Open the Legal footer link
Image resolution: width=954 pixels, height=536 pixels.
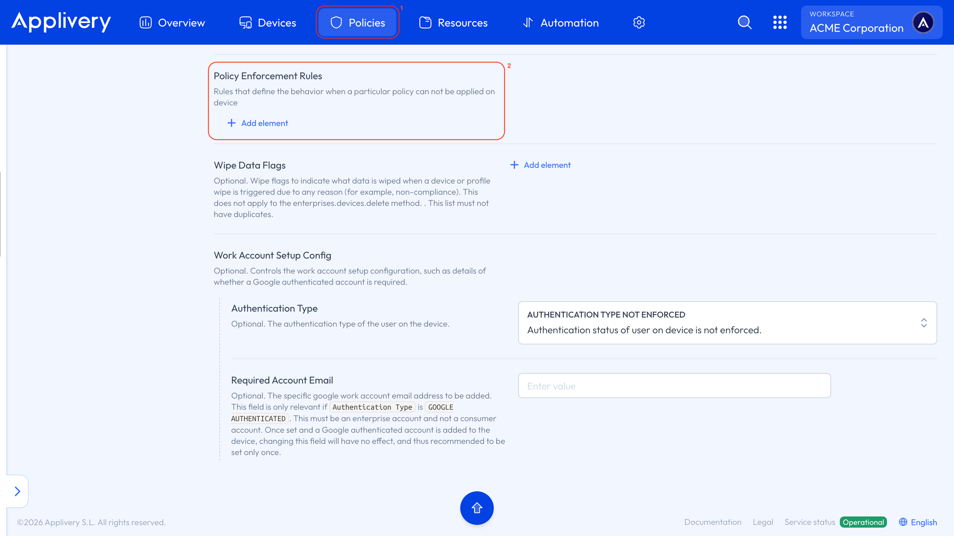point(763,522)
